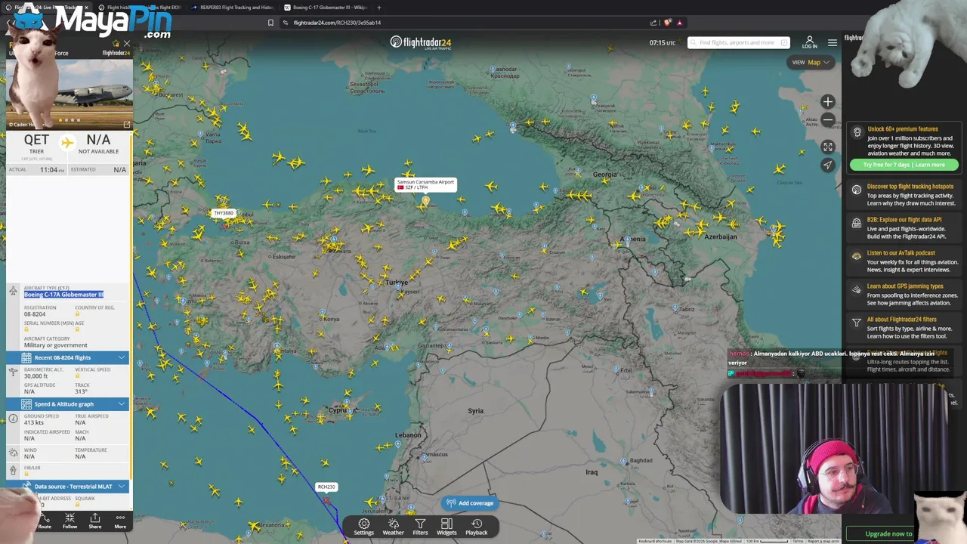The image size is (967, 544).
Task: Open the VIEW Map dropdown
Action: pos(811,62)
